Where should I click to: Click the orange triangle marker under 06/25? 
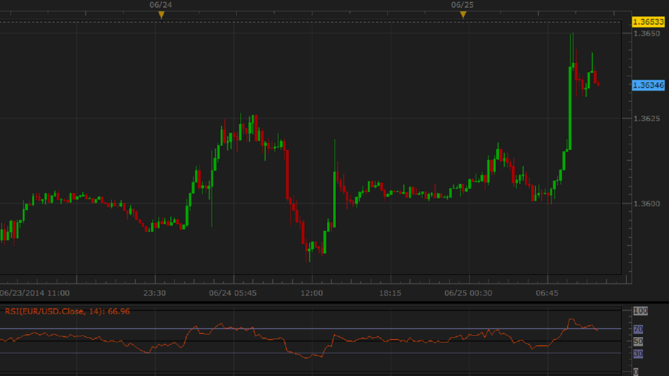tap(463, 15)
